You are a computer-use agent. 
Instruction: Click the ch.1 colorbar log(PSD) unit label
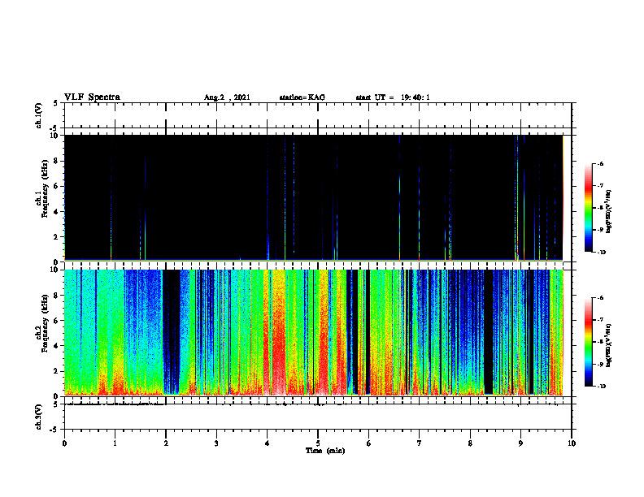(609, 212)
